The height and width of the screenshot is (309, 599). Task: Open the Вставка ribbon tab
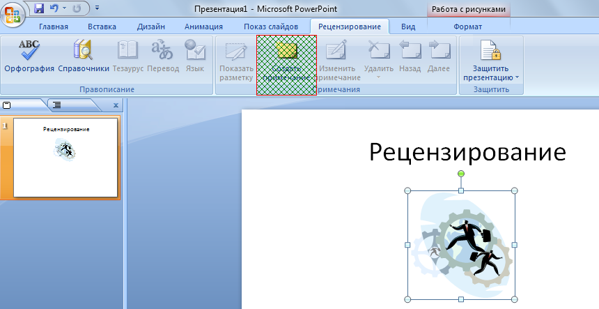tap(102, 27)
